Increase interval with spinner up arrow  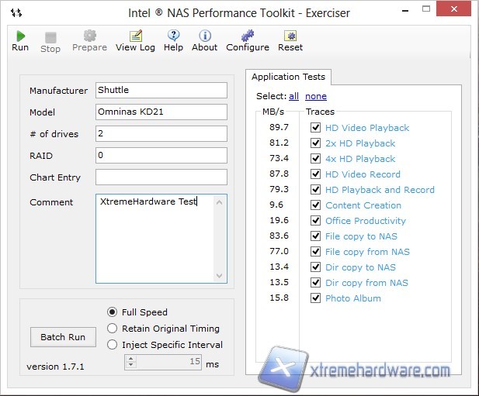130,359
